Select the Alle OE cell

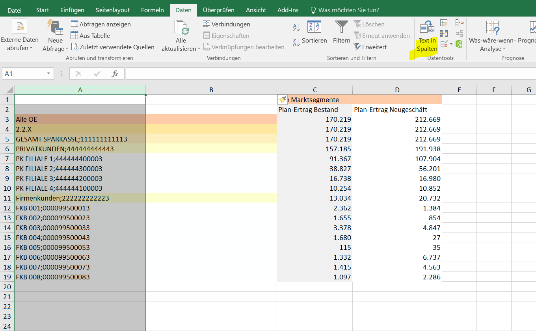80,119
